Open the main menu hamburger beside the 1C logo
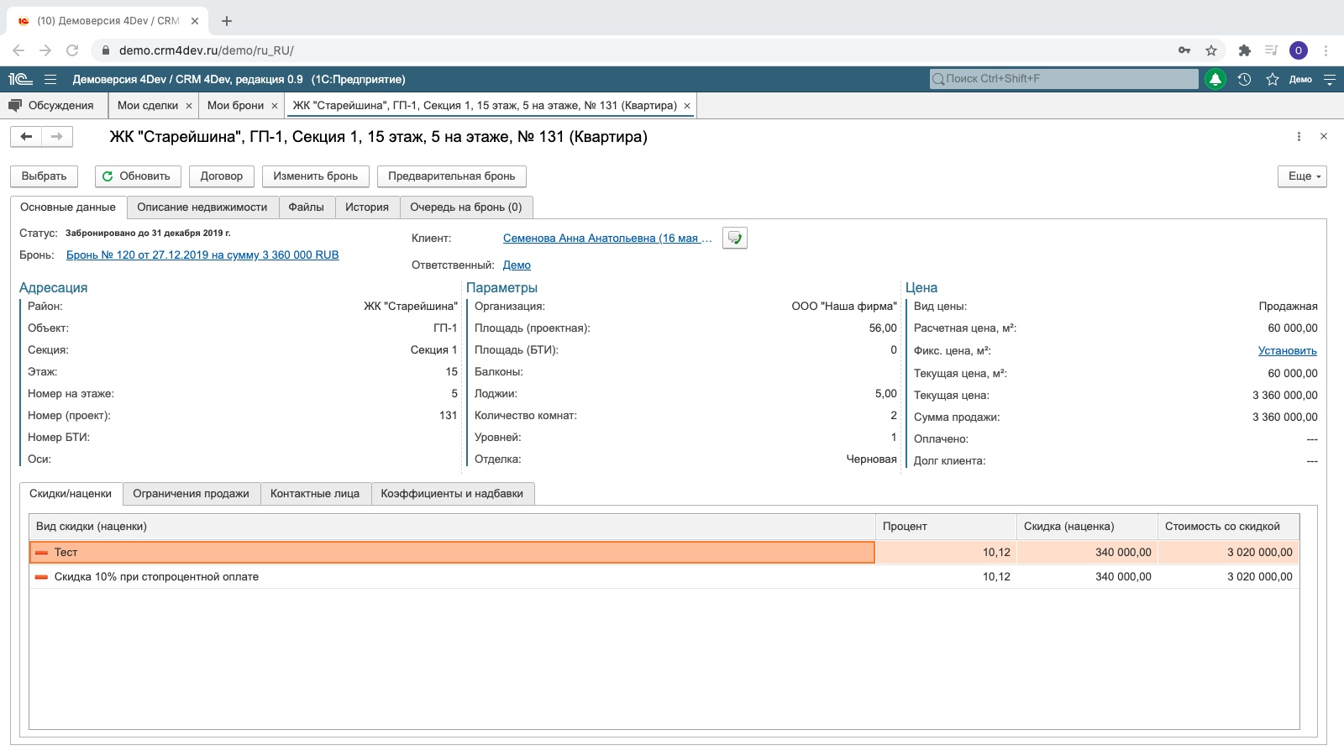Image resolution: width=1344 pixels, height=756 pixels. pyautogui.click(x=50, y=79)
